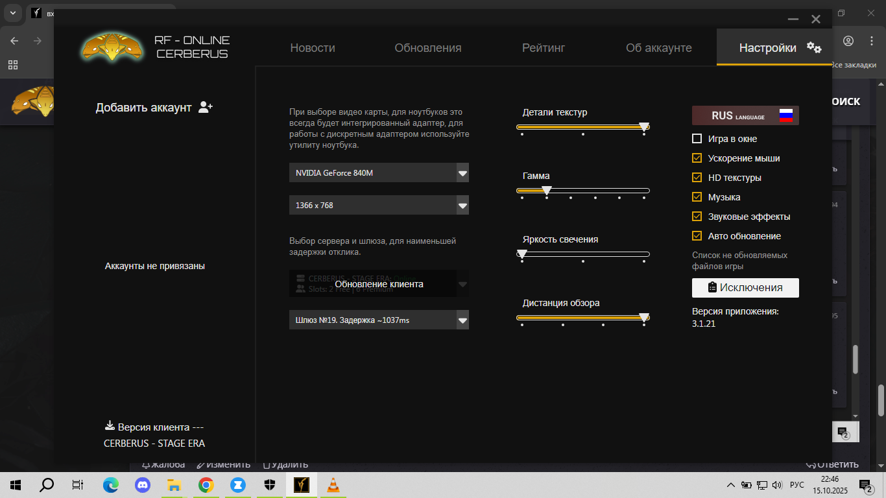This screenshot has height=498, width=886.
Task: Click the download icon next to Версия клиента
Action: (110, 427)
